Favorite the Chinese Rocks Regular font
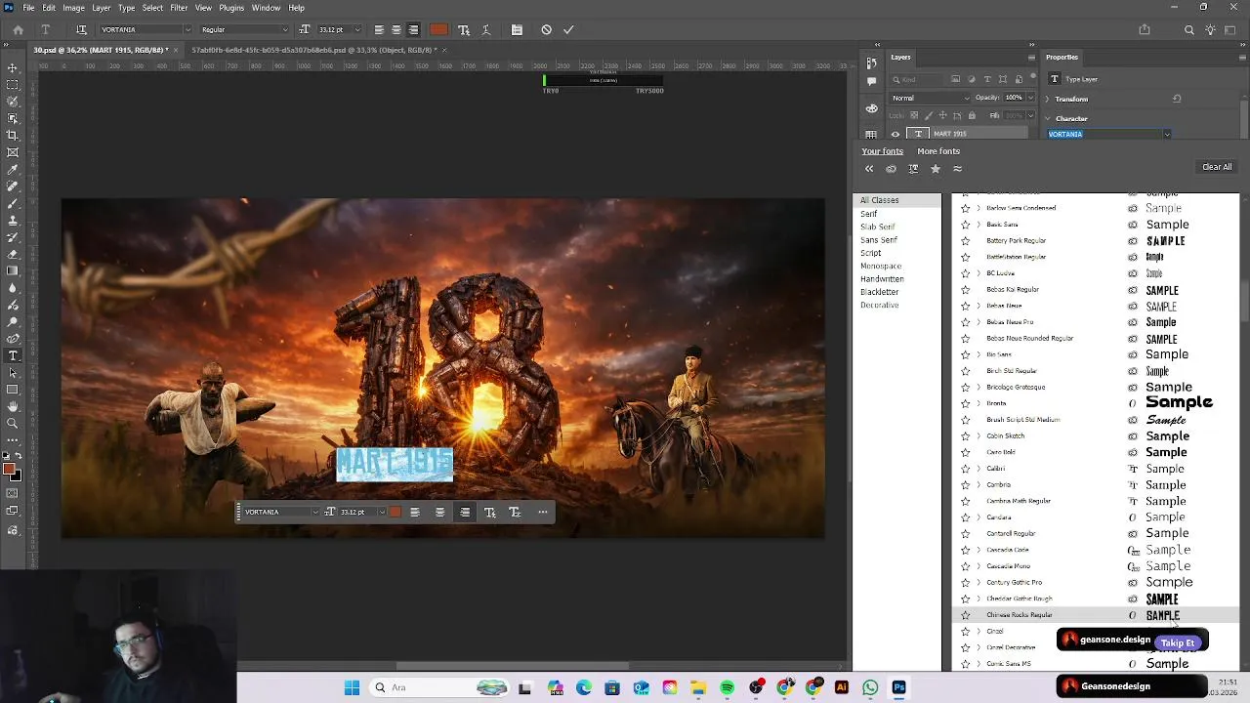This screenshot has height=703, width=1250. pyautogui.click(x=965, y=615)
